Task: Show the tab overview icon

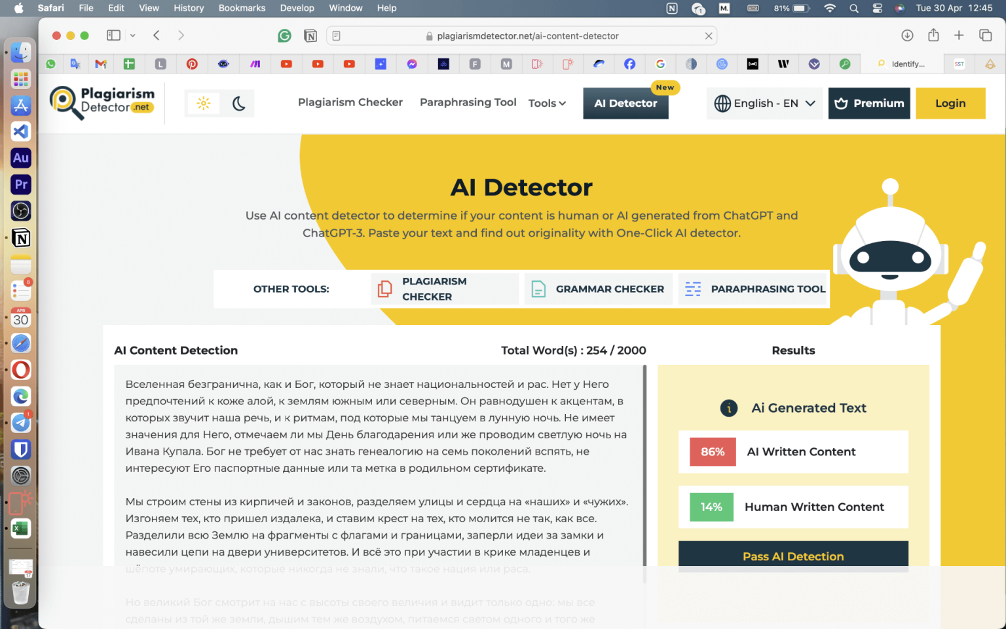Action: [x=985, y=35]
